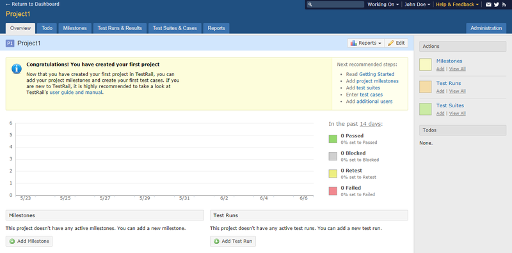
Task: Click Add under Milestones in Actions
Action: [440, 69]
